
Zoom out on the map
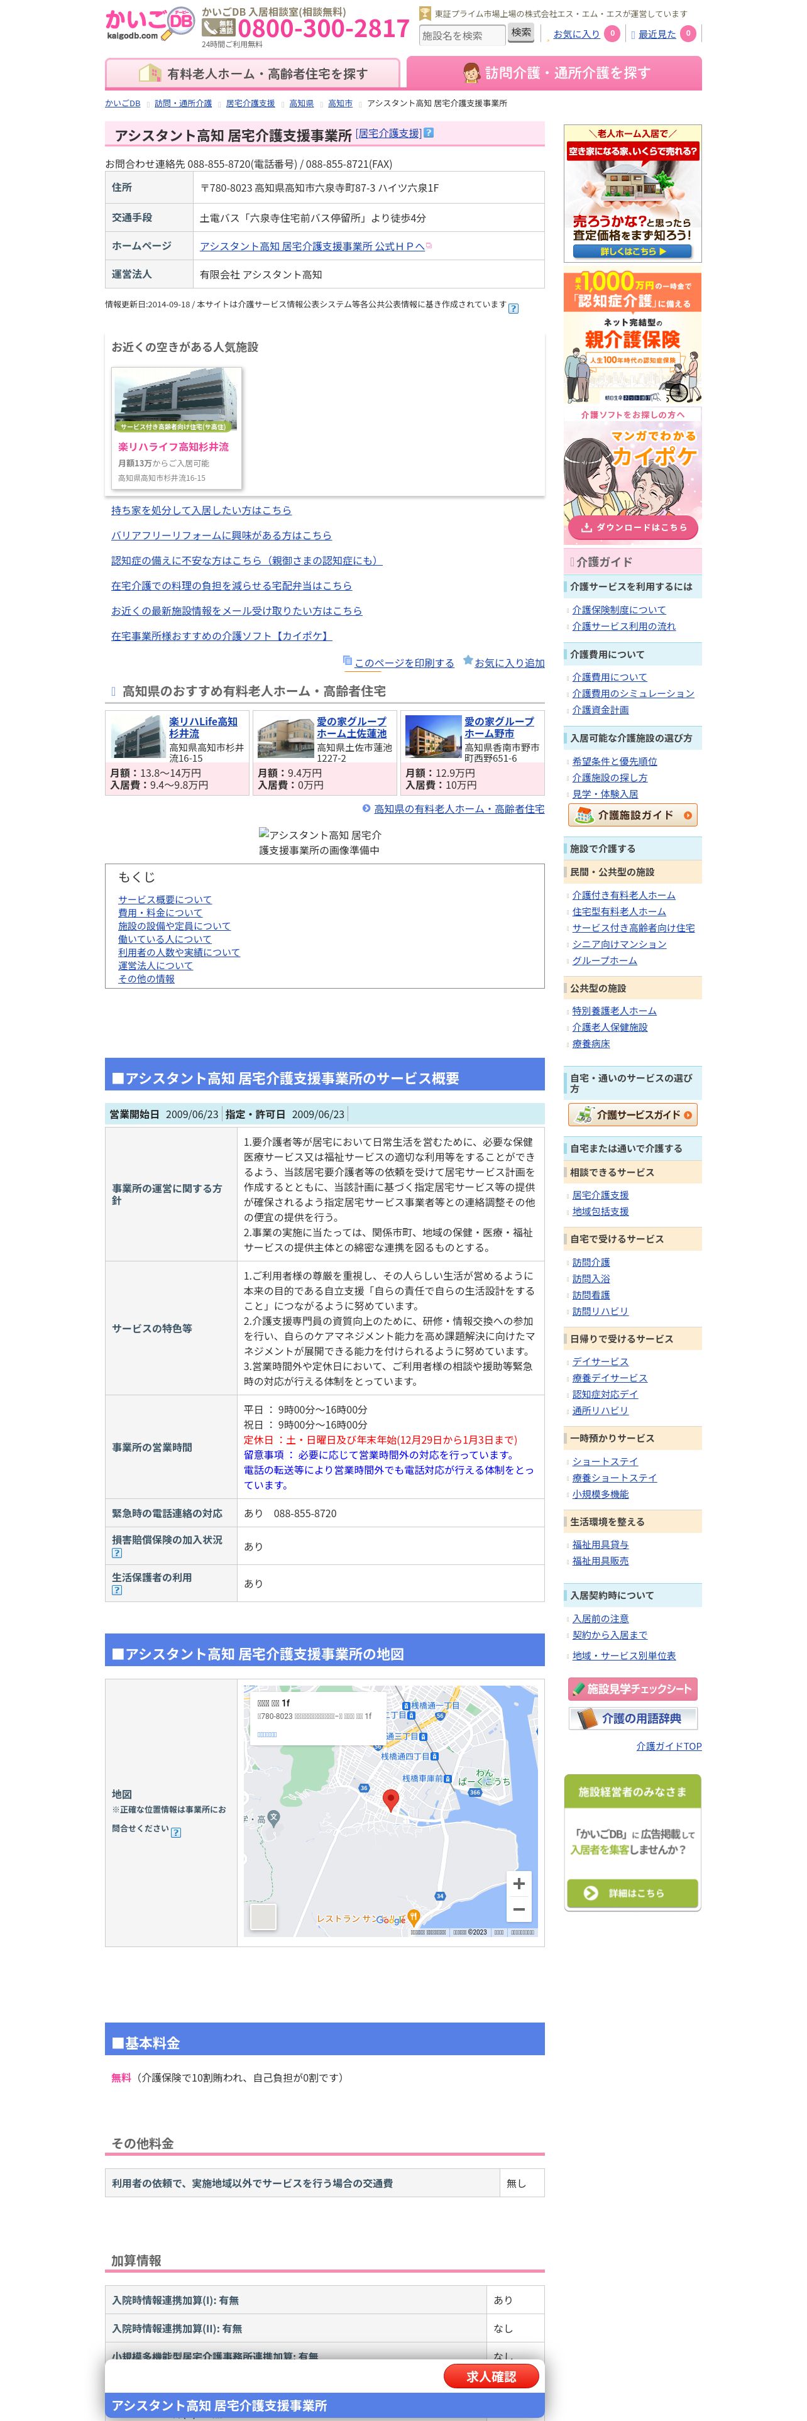click(519, 1909)
